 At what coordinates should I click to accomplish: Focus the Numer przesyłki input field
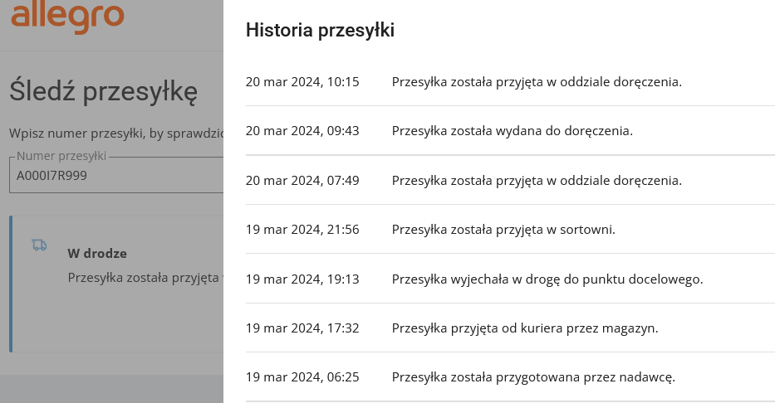pyautogui.click(x=116, y=176)
